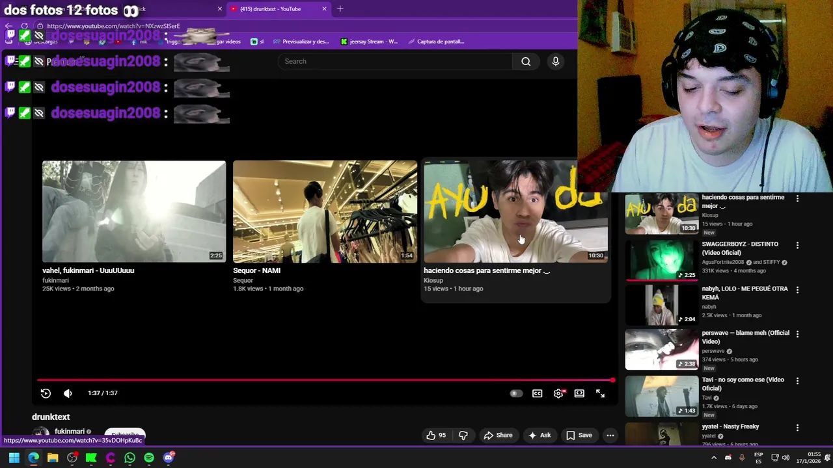Open fukinmari channel name link
The width and height of the screenshot is (833, 468).
click(70, 432)
